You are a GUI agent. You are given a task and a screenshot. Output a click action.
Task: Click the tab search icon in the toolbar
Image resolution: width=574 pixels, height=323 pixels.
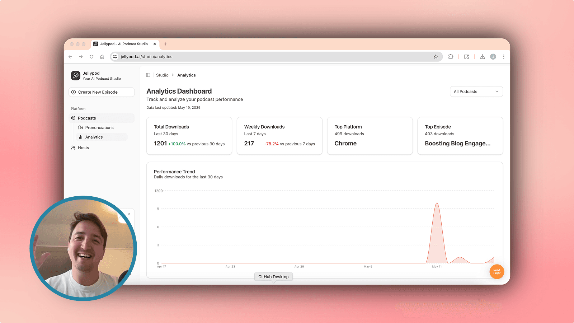coord(466,57)
